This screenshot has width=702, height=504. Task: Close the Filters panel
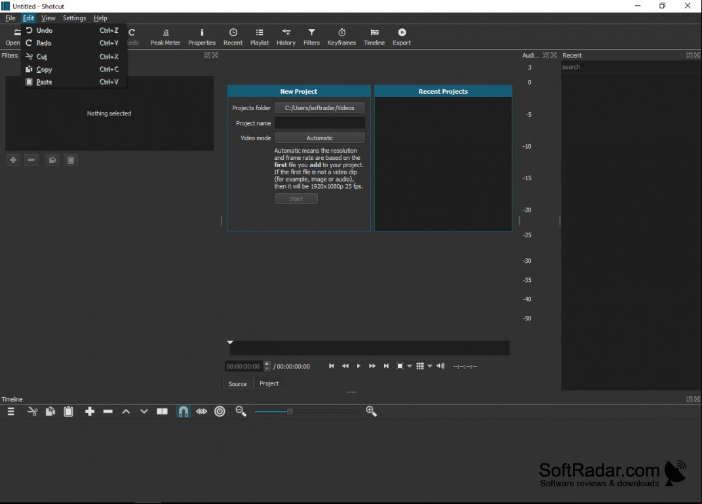[215, 55]
